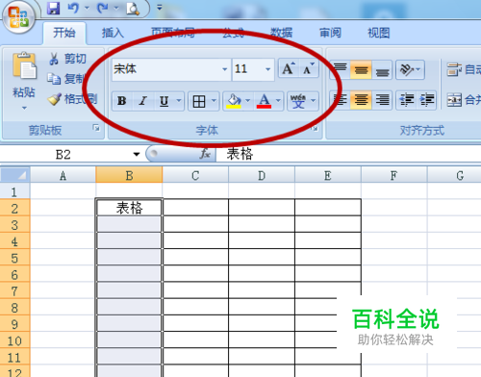Open the 字体 group dialog launcher
This screenshot has width=481, height=377.
(x=316, y=128)
